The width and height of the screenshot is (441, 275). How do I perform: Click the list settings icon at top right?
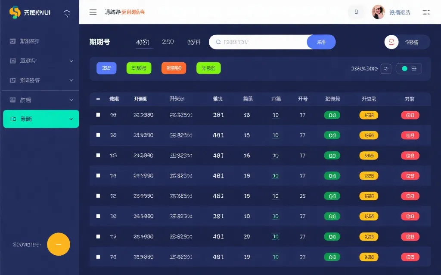426,12
